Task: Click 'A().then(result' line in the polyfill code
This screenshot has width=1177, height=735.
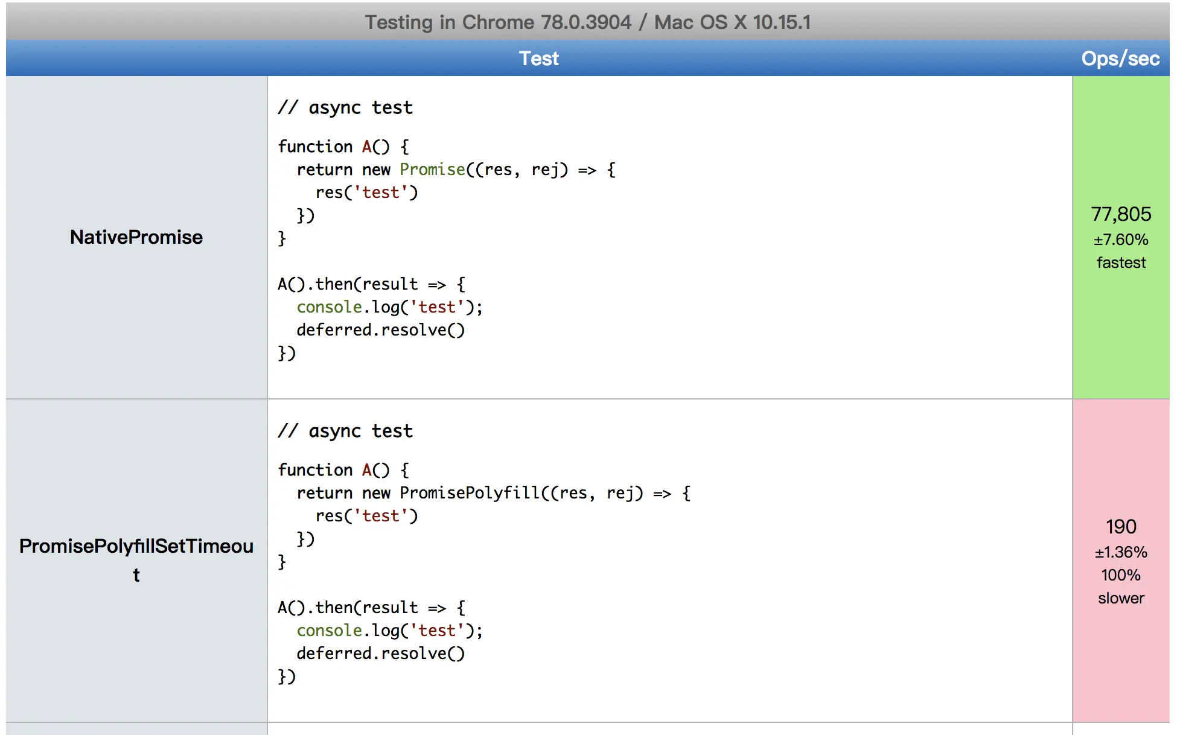Action: (x=348, y=608)
